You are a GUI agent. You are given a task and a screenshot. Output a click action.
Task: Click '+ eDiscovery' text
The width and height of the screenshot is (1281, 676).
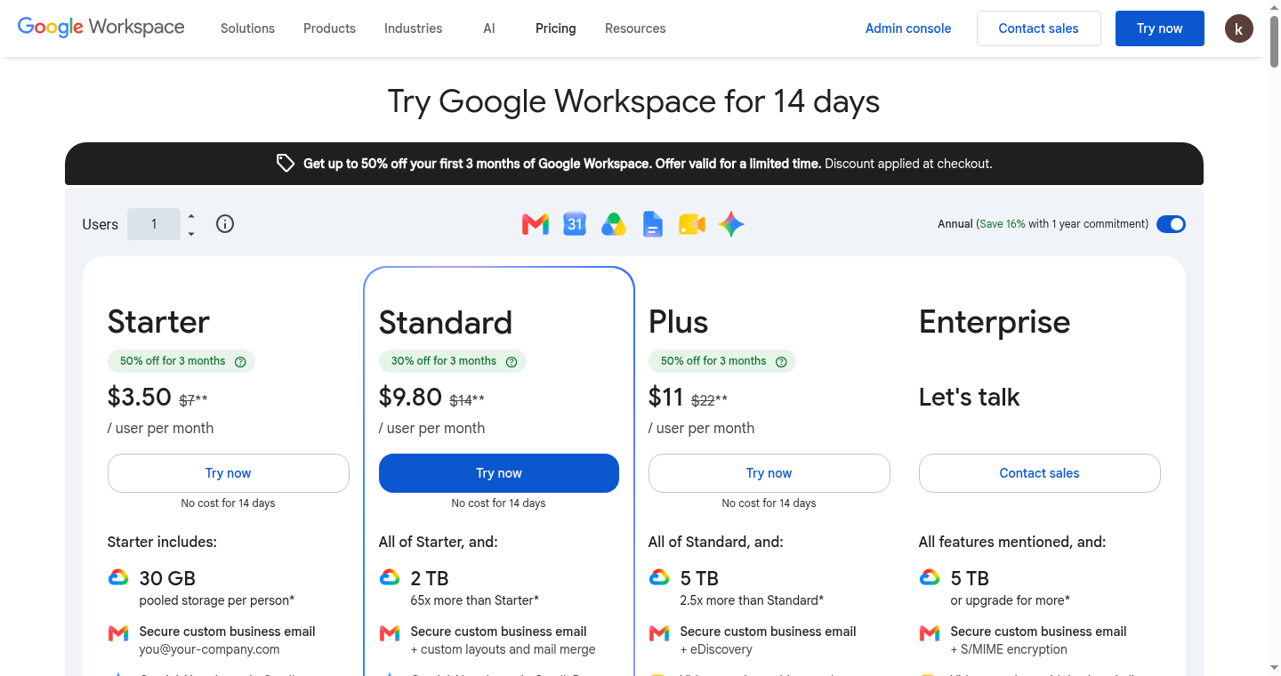716,649
